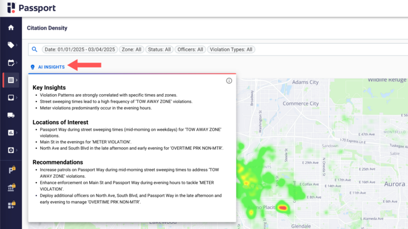Click the red heatmap hotspot near Glendale
Image resolution: width=408 pixels, height=229 pixels.
pyautogui.click(x=284, y=207)
